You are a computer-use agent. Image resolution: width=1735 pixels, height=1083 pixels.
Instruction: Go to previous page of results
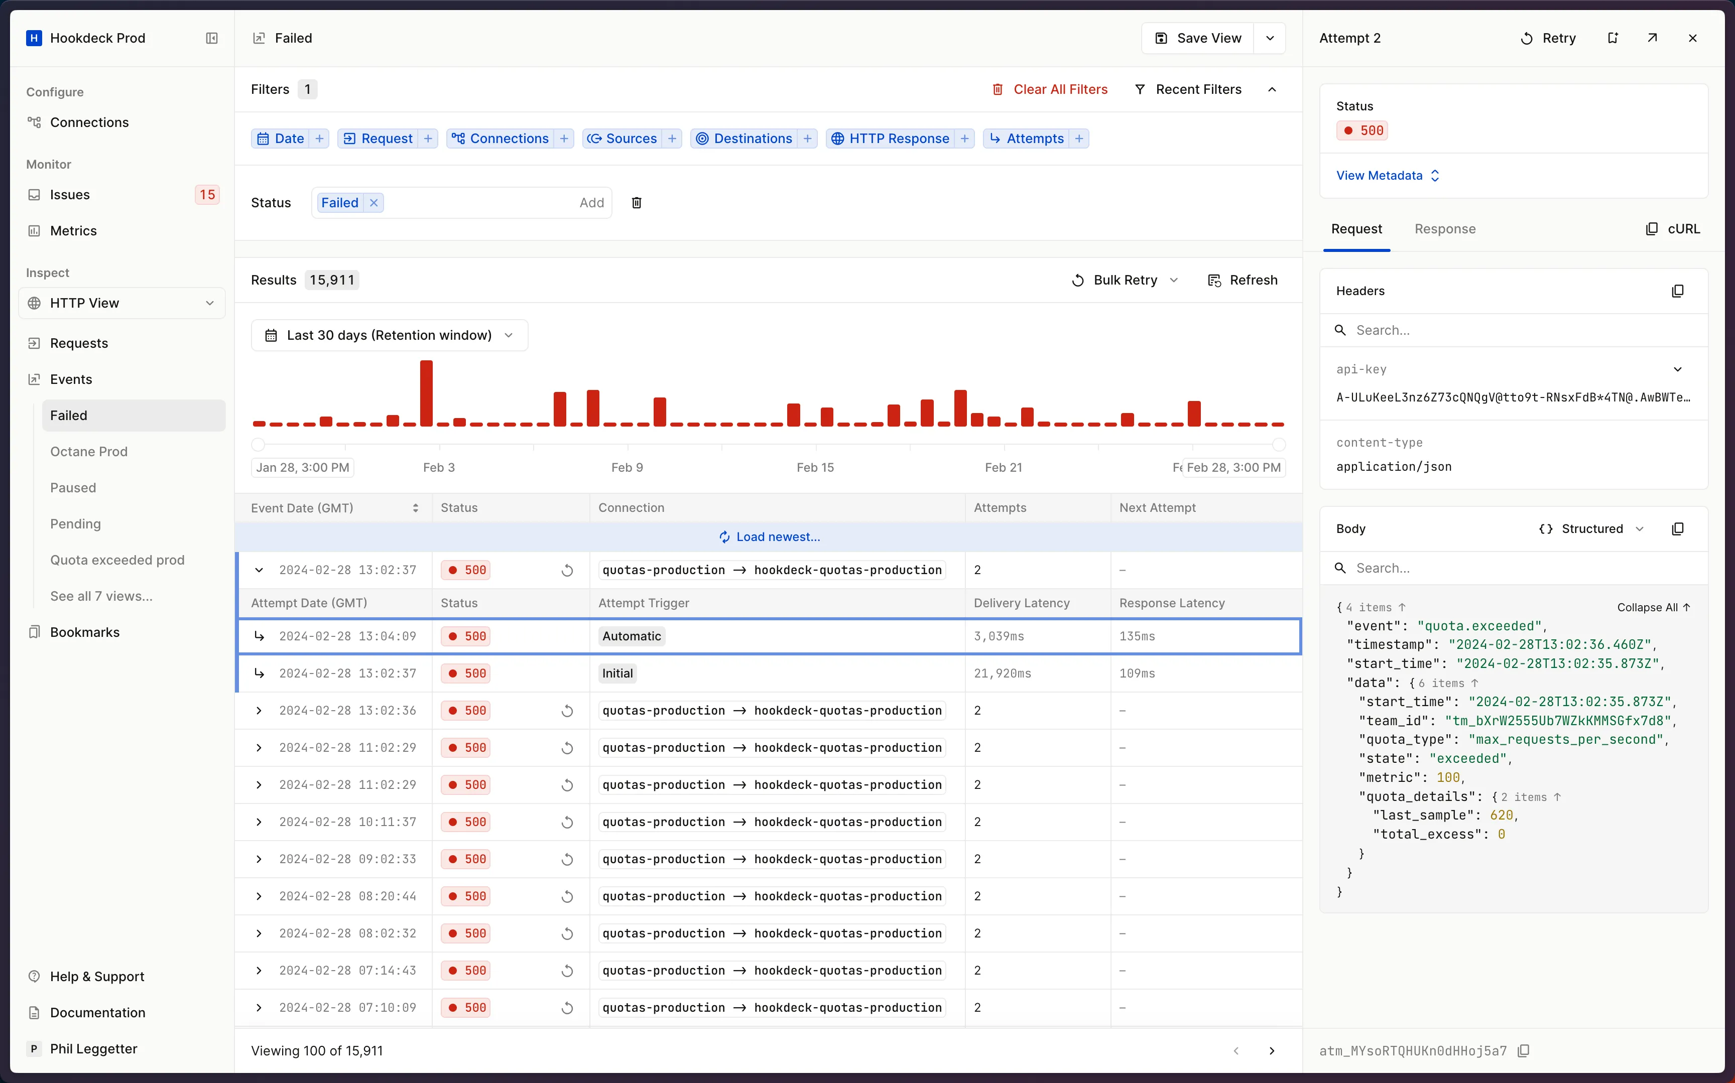pyautogui.click(x=1235, y=1050)
